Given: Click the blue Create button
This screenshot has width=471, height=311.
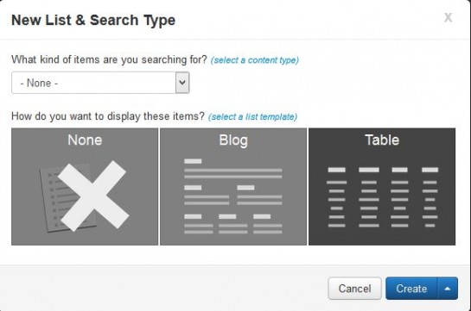Looking at the screenshot, I should pos(411,289).
